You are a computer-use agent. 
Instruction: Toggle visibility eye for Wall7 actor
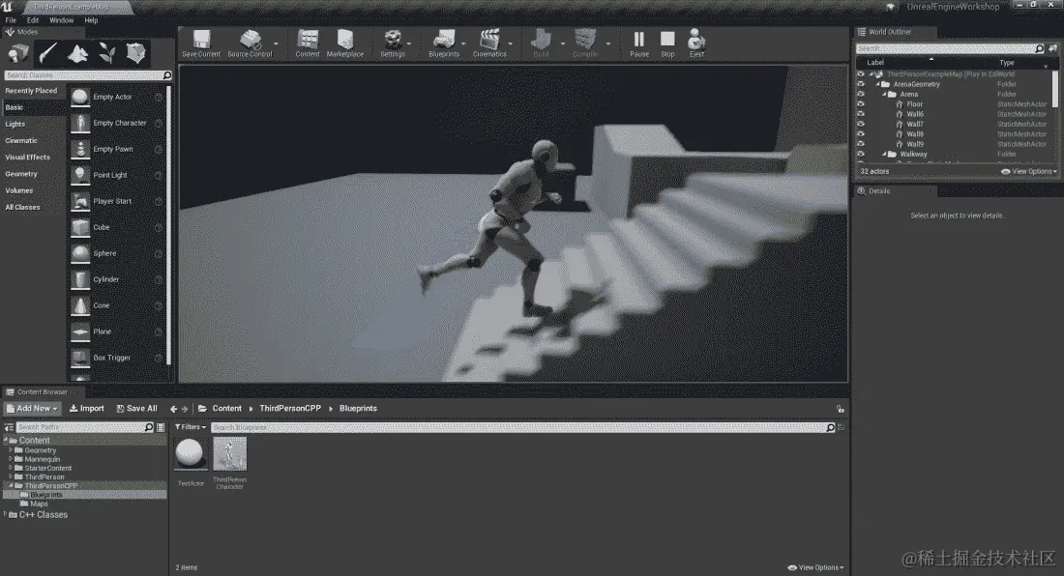coord(861,124)
